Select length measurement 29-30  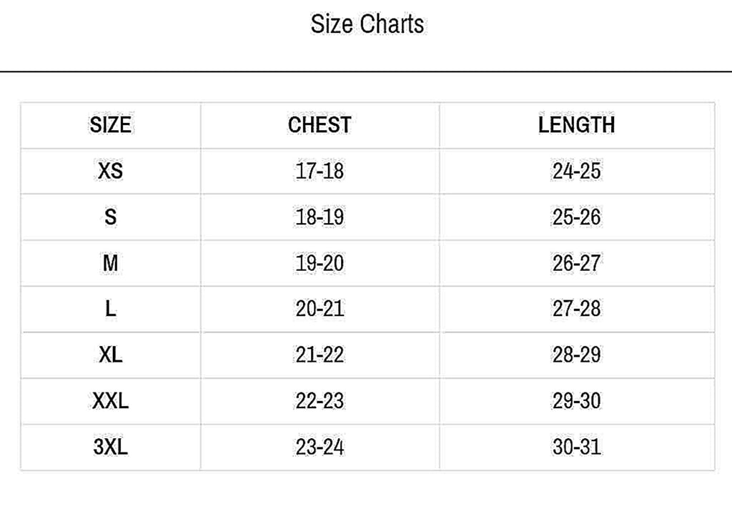pos(577,401)
